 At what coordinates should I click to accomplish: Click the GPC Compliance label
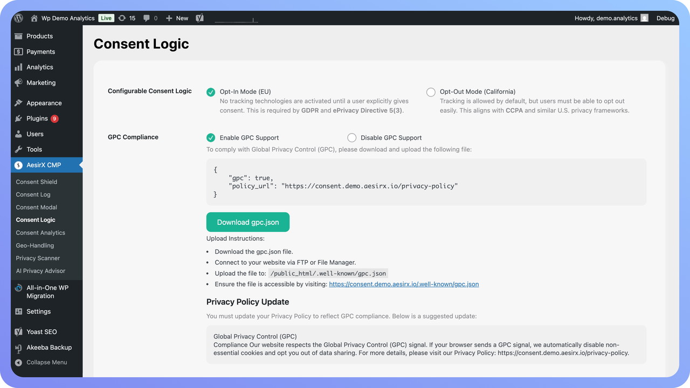point(133,137)
